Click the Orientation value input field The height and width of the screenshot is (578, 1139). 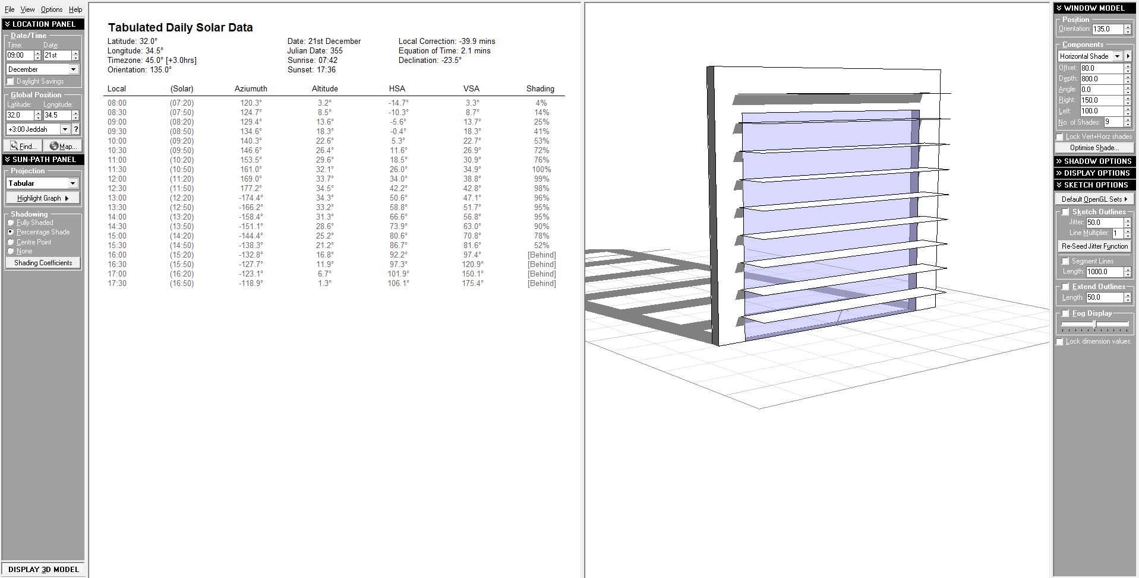pyautogui.click(x=1107, y=29)
